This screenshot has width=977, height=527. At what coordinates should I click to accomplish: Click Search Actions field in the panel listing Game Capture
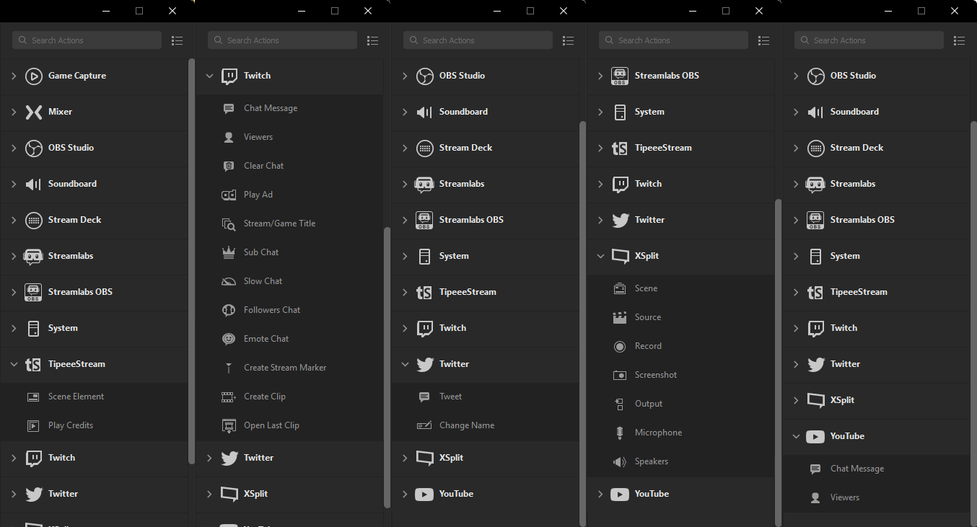tap(87, 40)
